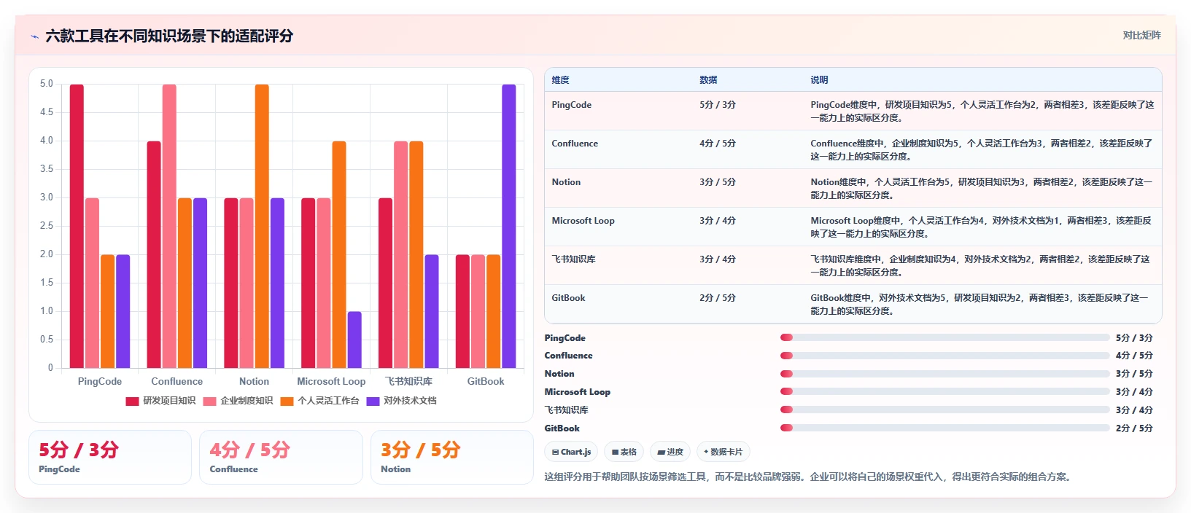
Task: Open the PingCode 5分 / 3分 data card
Action: tap(110, 457)
